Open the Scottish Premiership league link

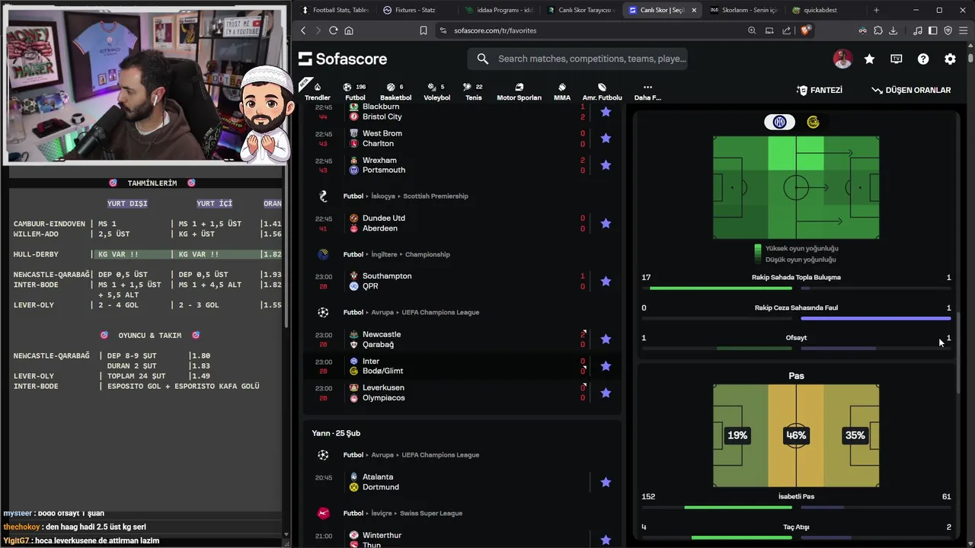pyautogui.click(x=435, y=196)
